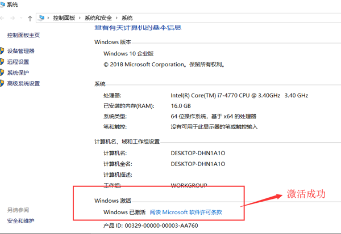
Task: Select 系统和安全 in the breadcrumb
Action: [x=98, y=18]
